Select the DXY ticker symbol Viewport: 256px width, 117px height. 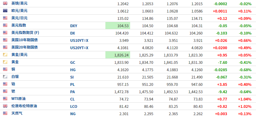coord(73,26)
